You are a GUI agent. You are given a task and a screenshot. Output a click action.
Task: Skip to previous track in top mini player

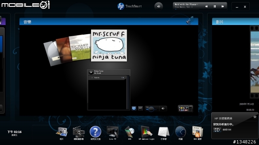(x=206, y=6)
